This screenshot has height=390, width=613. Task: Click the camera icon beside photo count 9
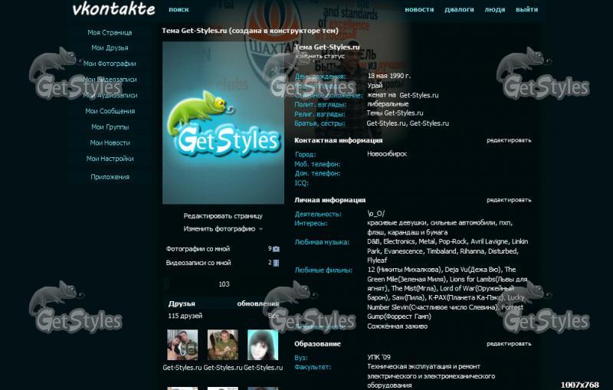[x=276, y=249]
